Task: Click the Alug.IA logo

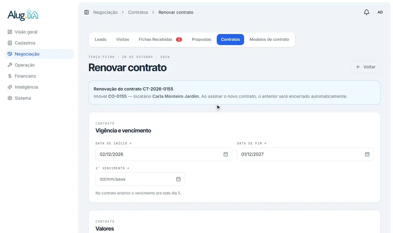Action: coord(23,15)
